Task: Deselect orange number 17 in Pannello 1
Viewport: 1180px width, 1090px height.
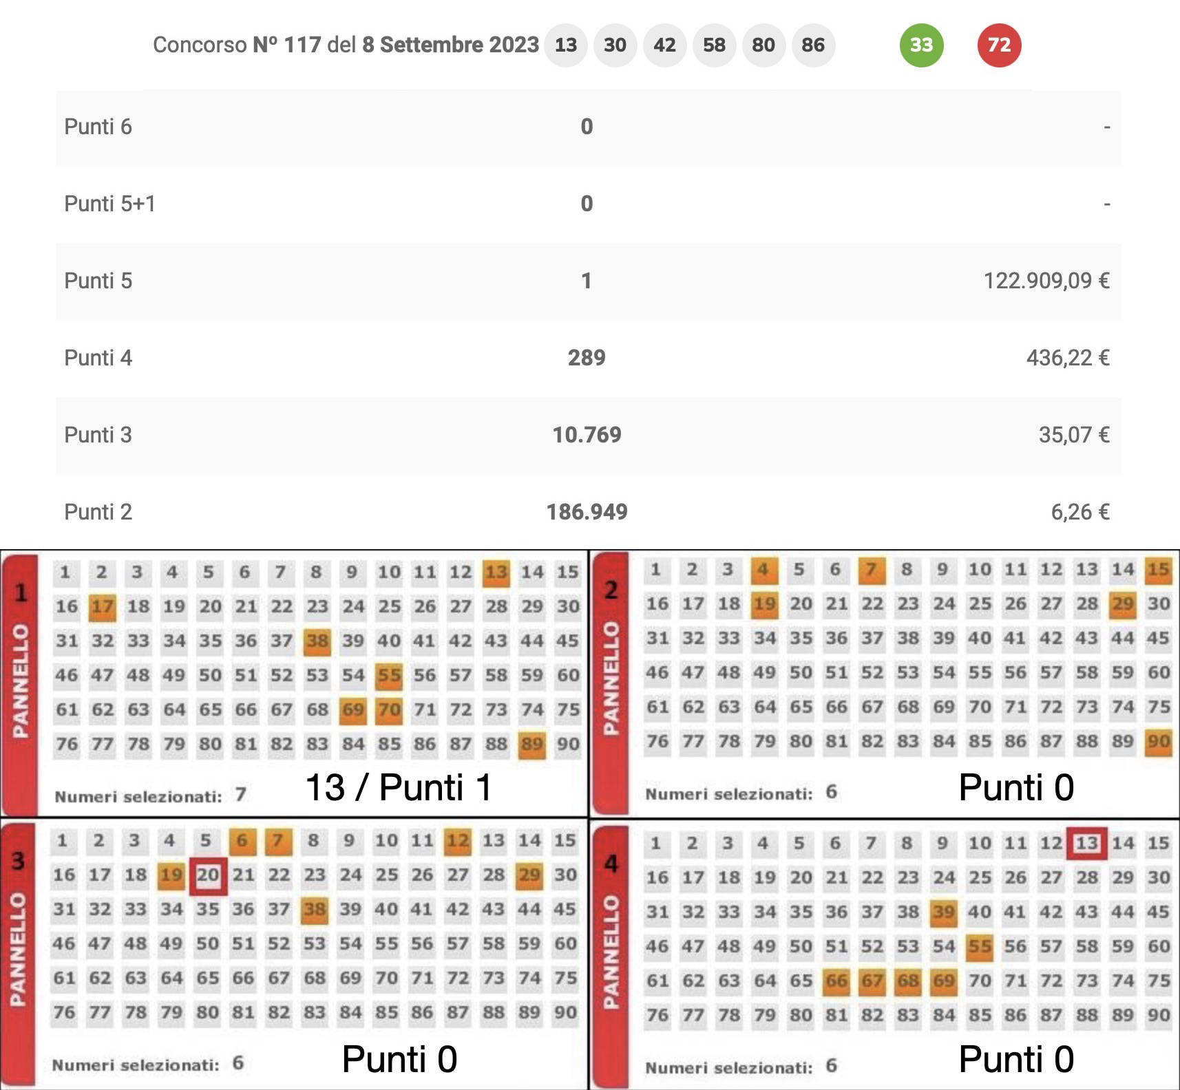Action: click(x=103, y=607)
